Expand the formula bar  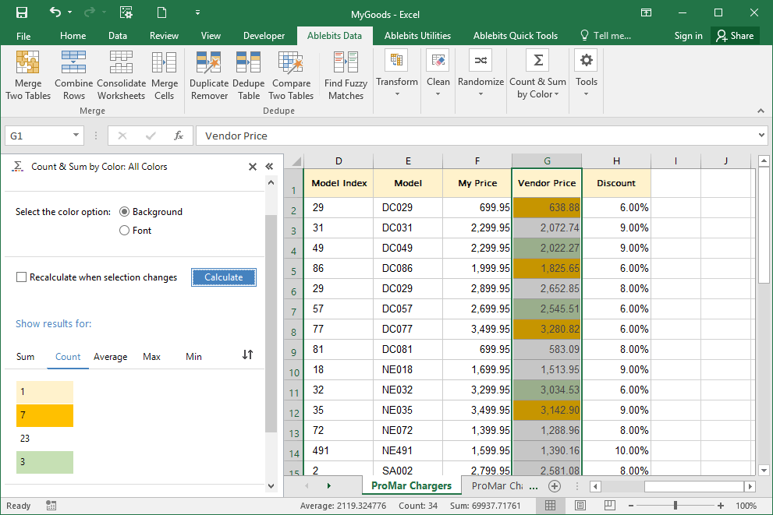click(x=761, y=136)
